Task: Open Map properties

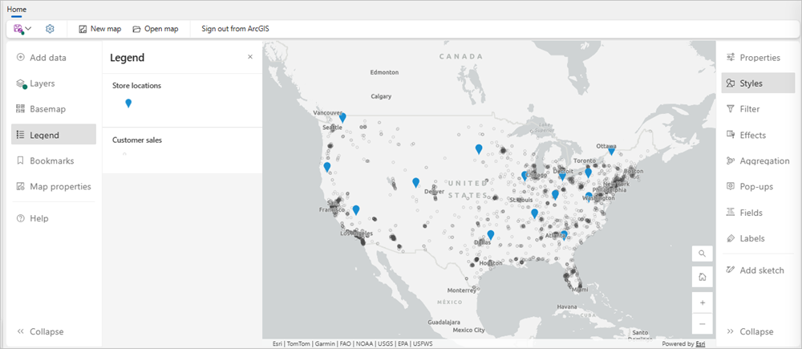Action: 53,187
